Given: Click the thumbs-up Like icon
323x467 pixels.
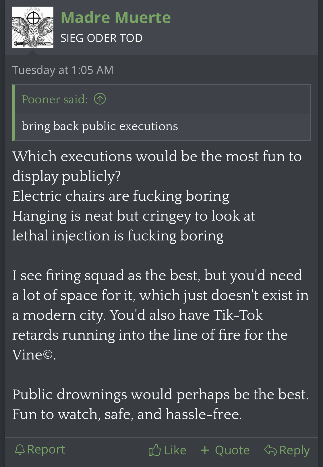Looking at the screenshot, I should (154, 450).
